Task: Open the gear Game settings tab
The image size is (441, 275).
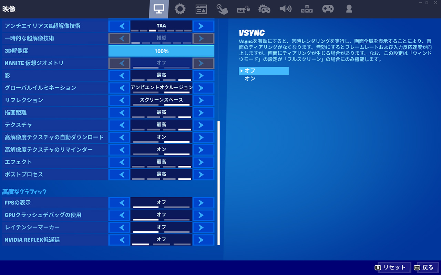Action: click(x=180, y=9)
